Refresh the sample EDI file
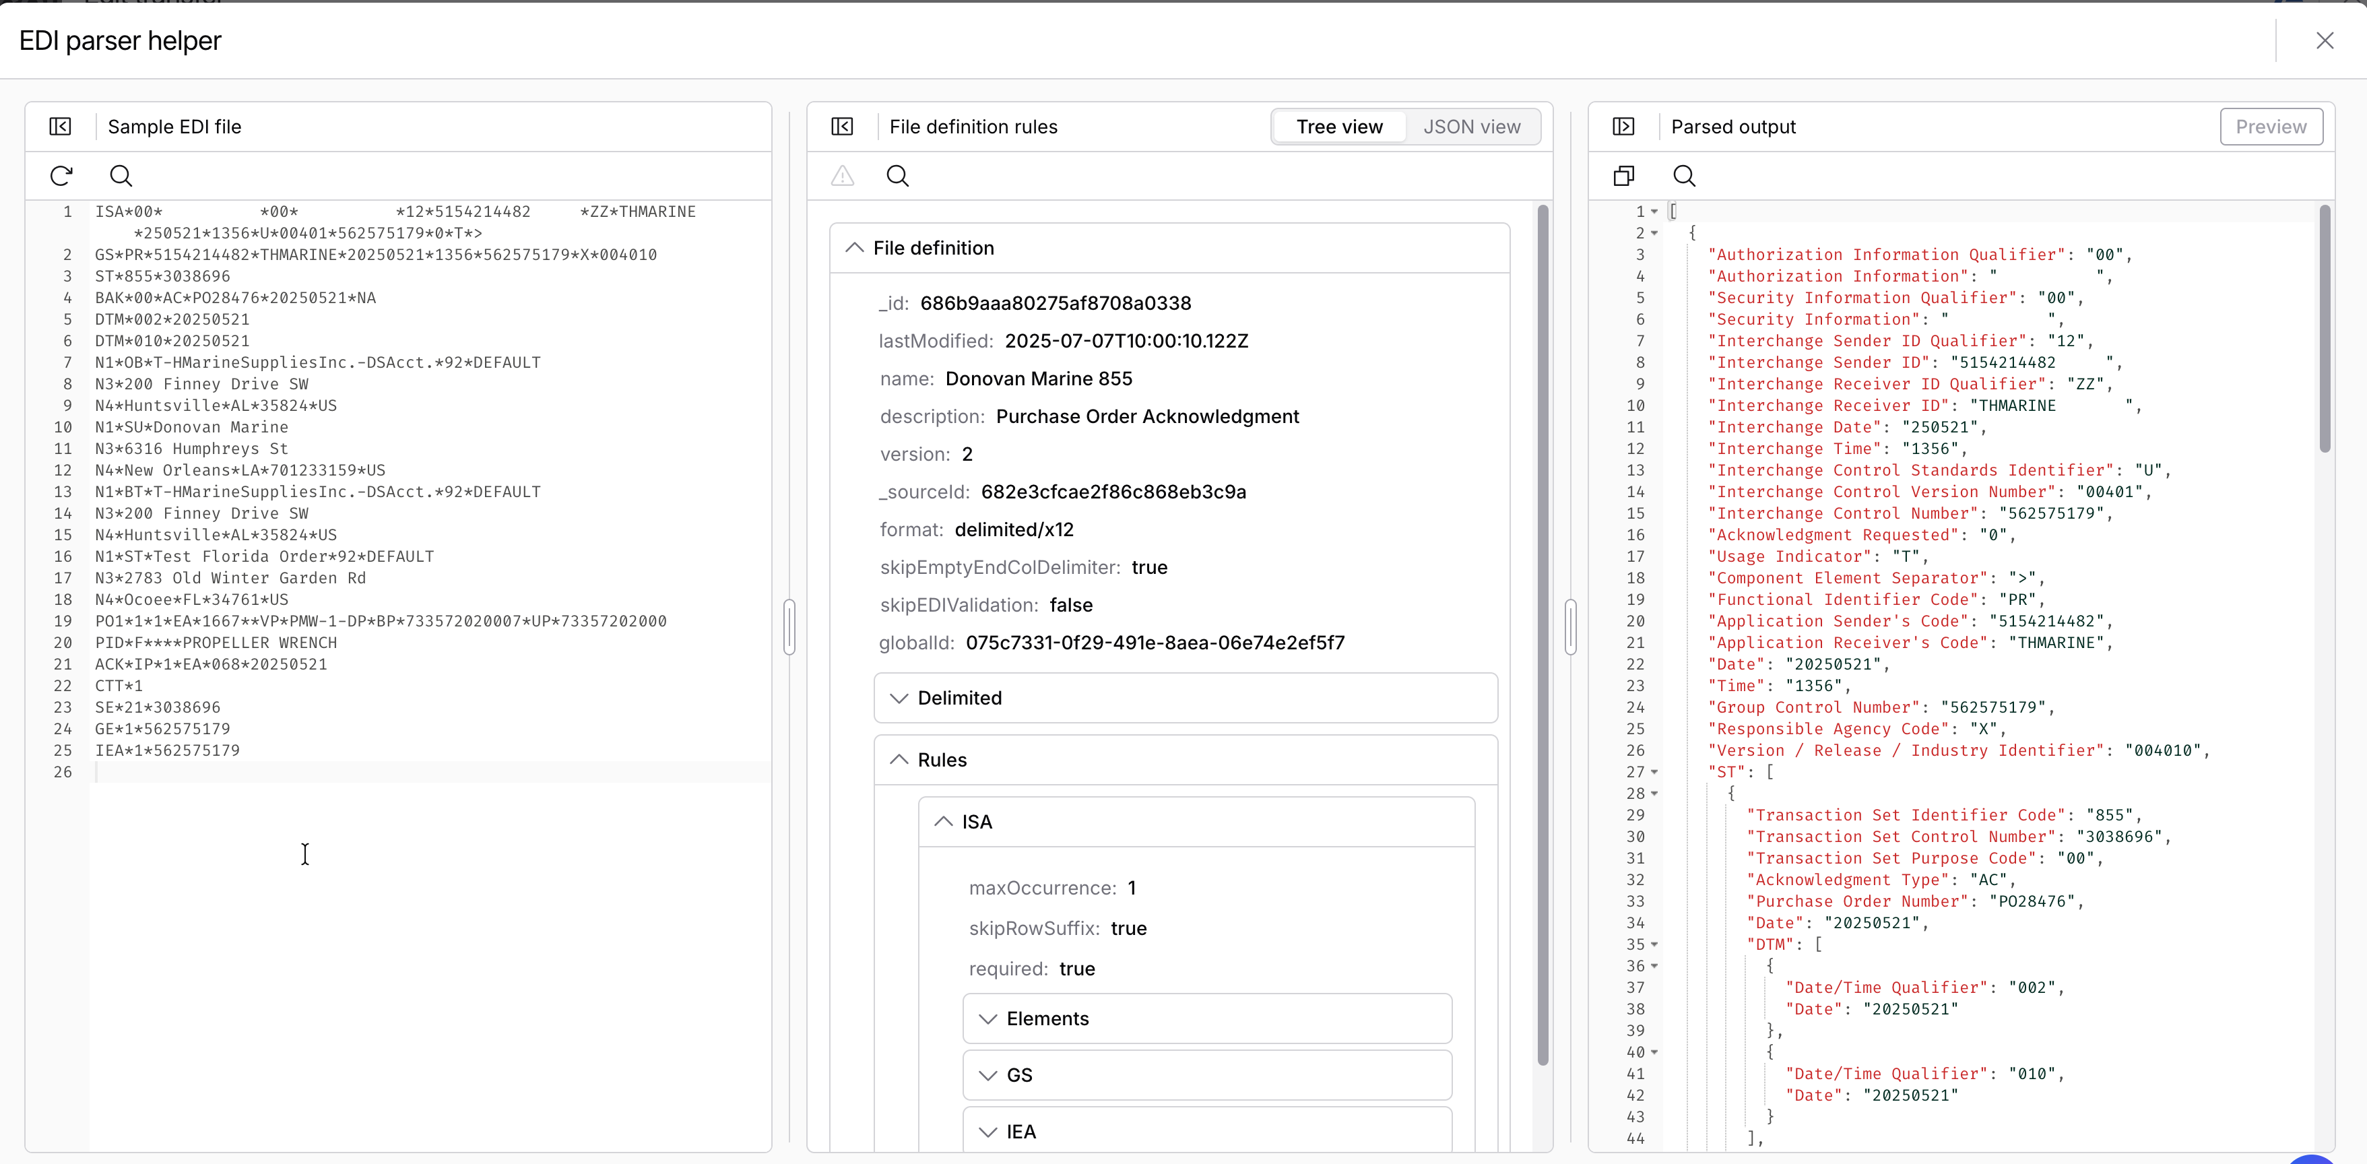 [61, 175]
